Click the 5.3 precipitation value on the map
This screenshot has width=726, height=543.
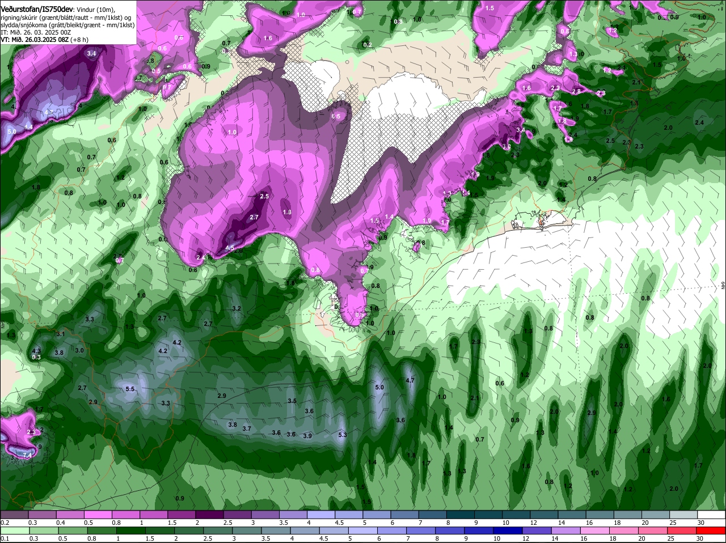343,435
